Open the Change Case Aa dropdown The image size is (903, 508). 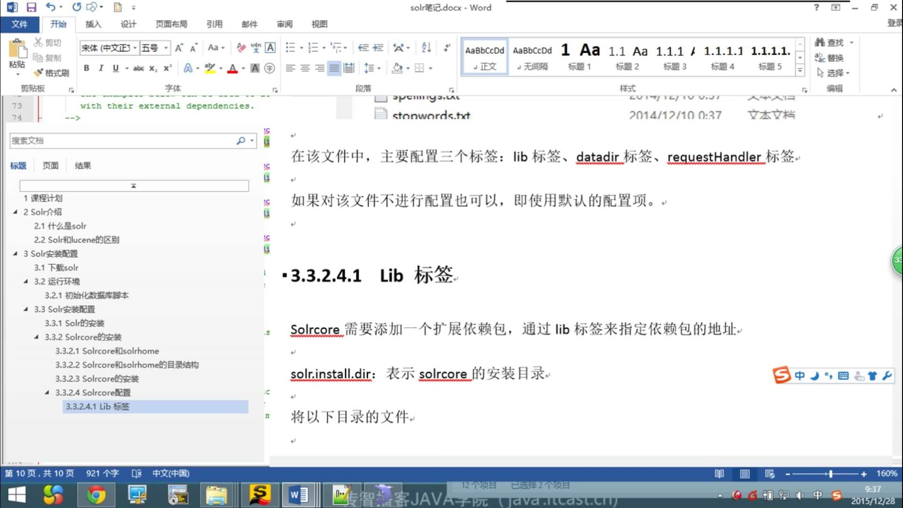coord(216,48)
